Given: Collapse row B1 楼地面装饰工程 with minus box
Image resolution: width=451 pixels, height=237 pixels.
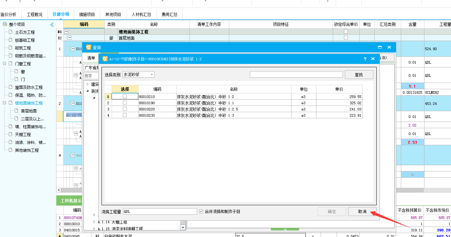Looking at the screenshot, I should click(x=66, y=32).
